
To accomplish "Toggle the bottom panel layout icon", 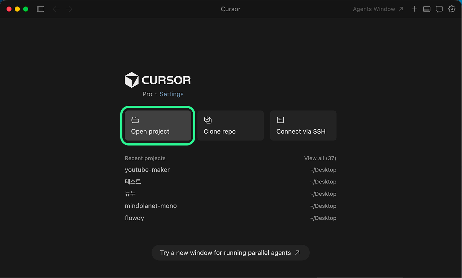I will 427,9.
